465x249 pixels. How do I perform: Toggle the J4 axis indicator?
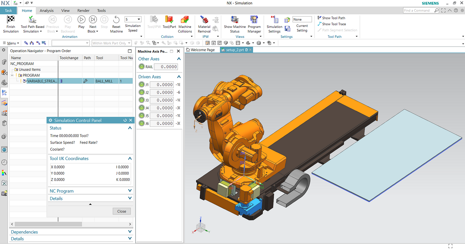tap(141, 108)
